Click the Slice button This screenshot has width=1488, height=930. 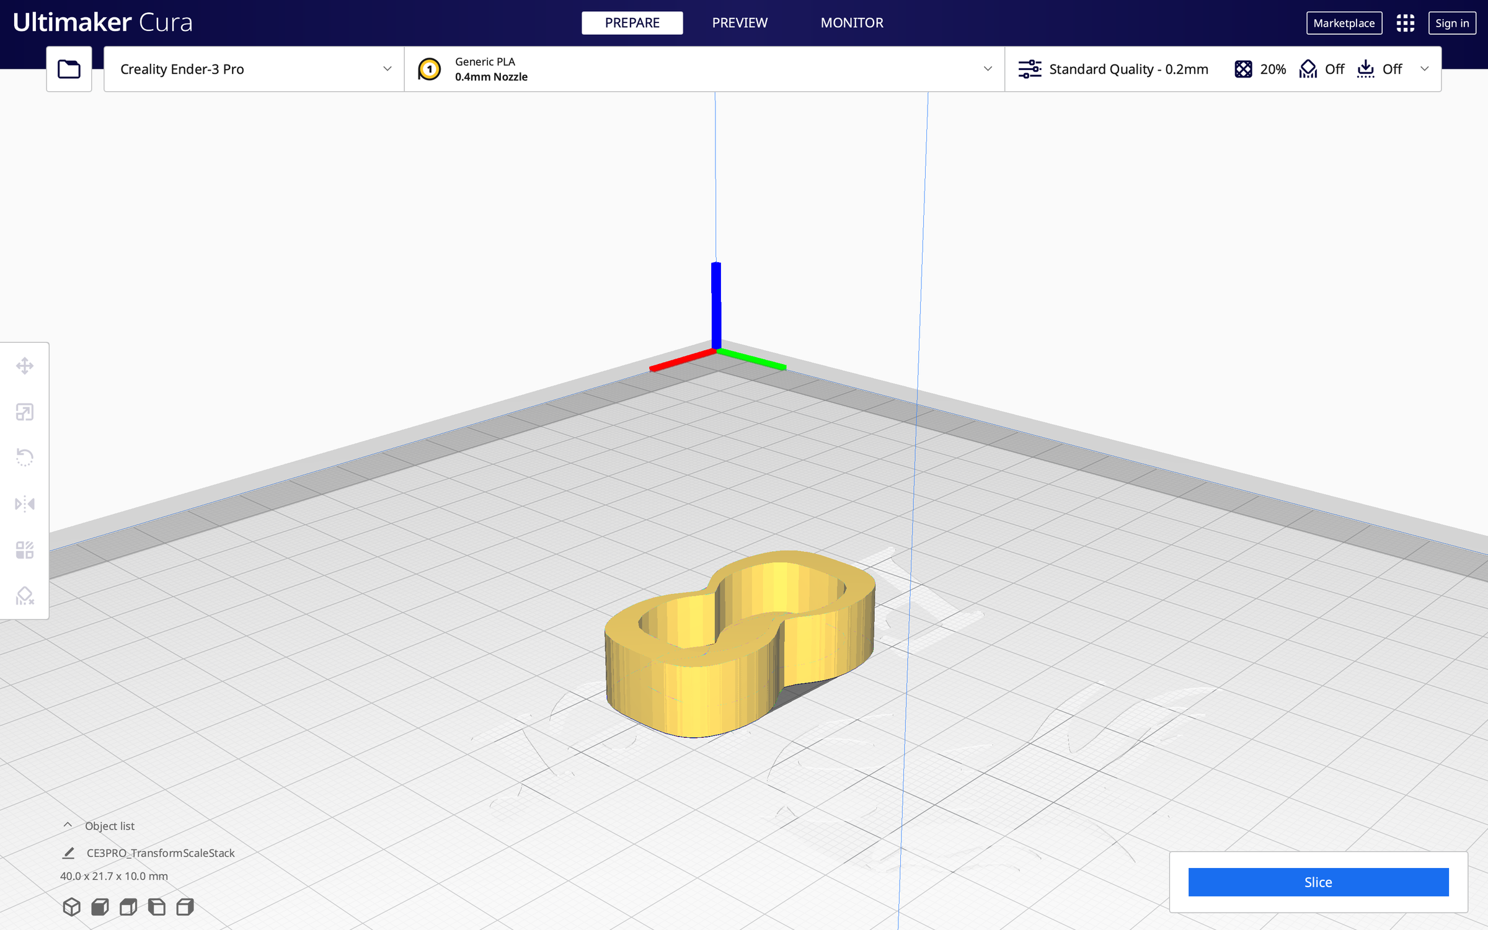click(1318, 882)
